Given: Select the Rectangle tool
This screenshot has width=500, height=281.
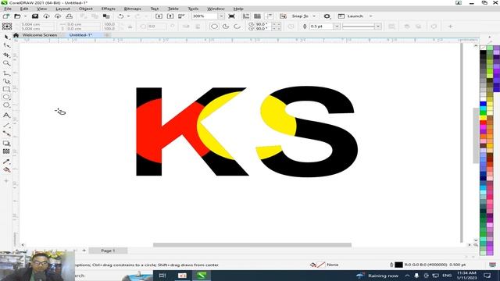Looking at the screenshot, I should [6, 89].
